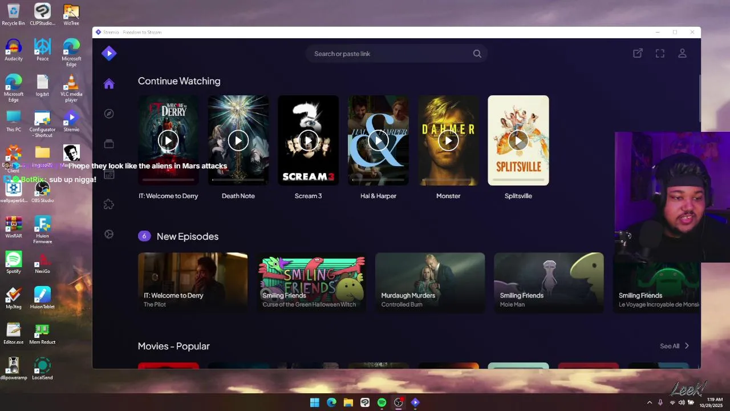
Task: Open the Settings gear in Stremio sidebar
Action: click(x=109, y=234)
